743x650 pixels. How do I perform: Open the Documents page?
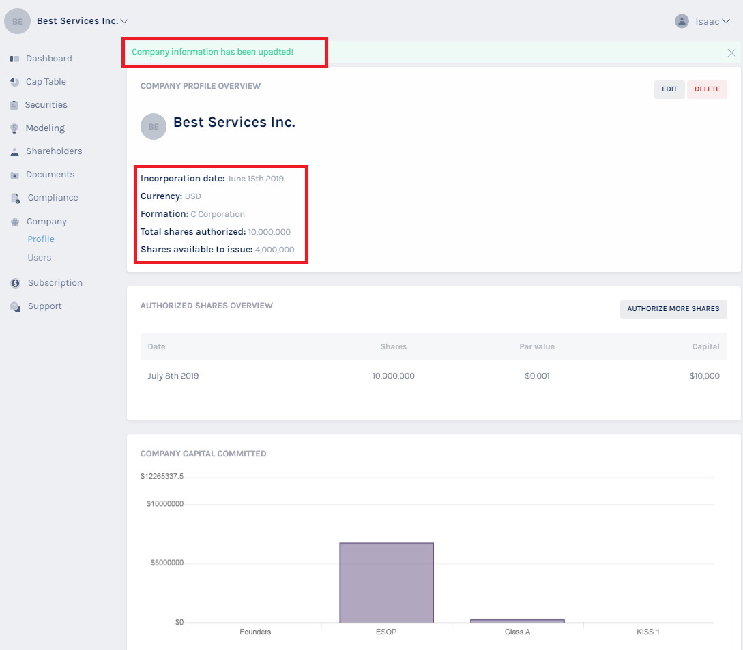(x=50, y=175)
